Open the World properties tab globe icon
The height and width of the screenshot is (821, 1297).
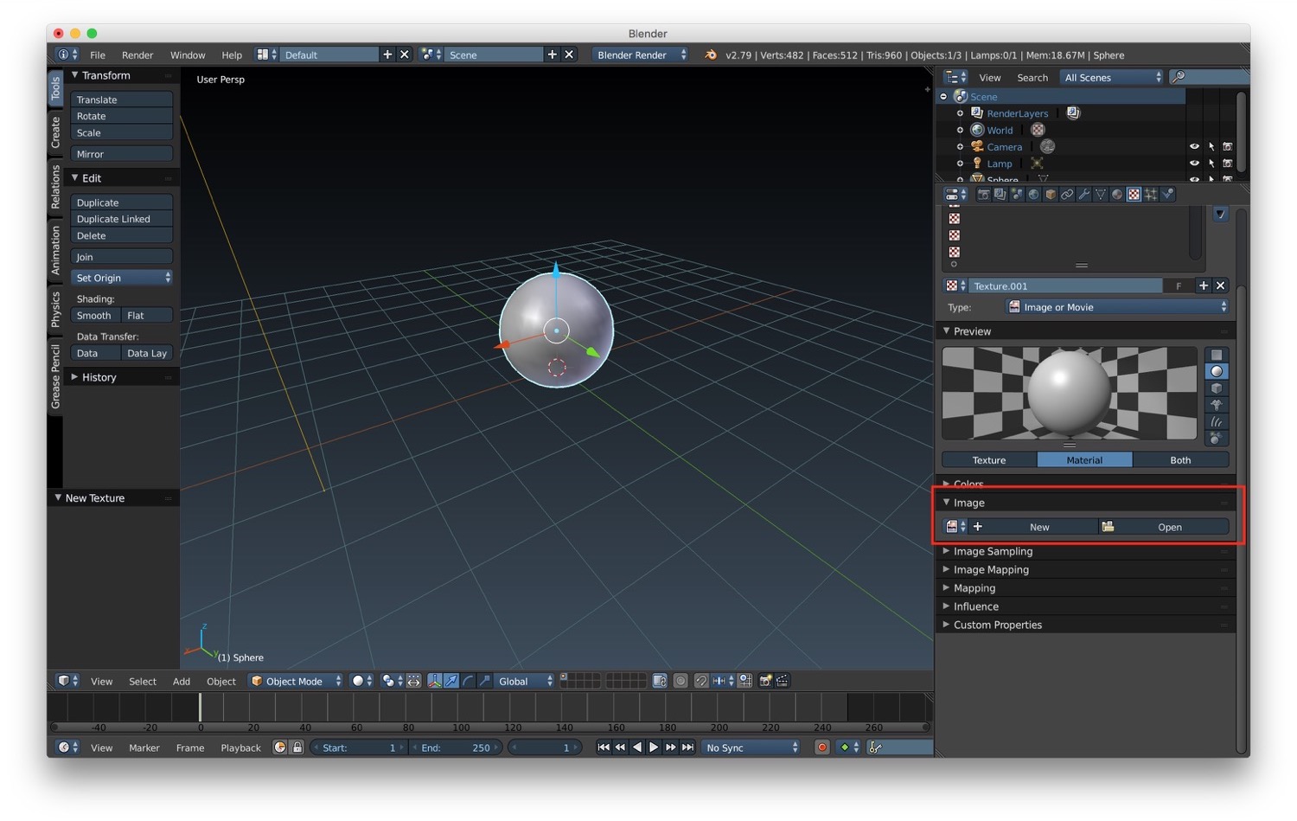coord(1033,195)
